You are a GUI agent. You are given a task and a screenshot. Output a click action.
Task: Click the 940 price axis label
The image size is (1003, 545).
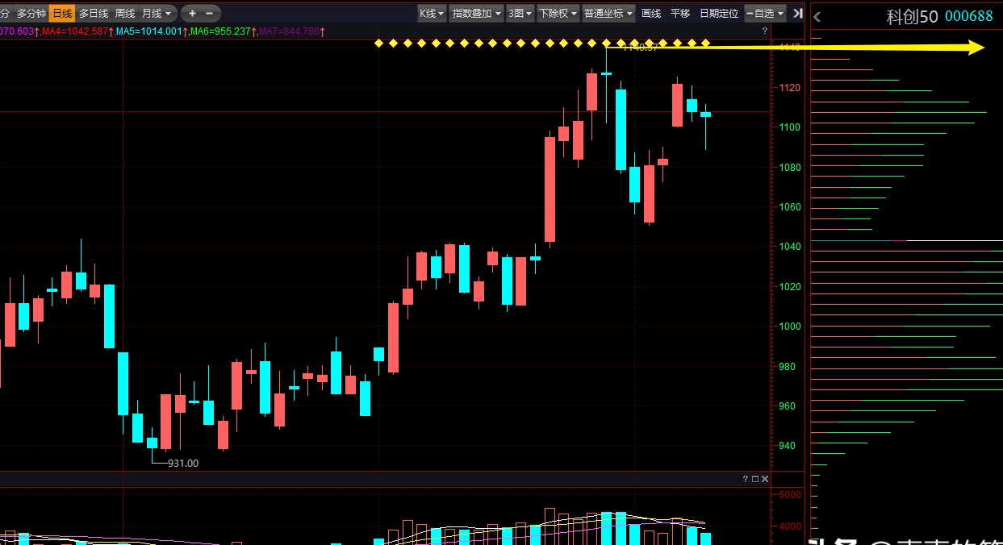click(x=788, y=446)
